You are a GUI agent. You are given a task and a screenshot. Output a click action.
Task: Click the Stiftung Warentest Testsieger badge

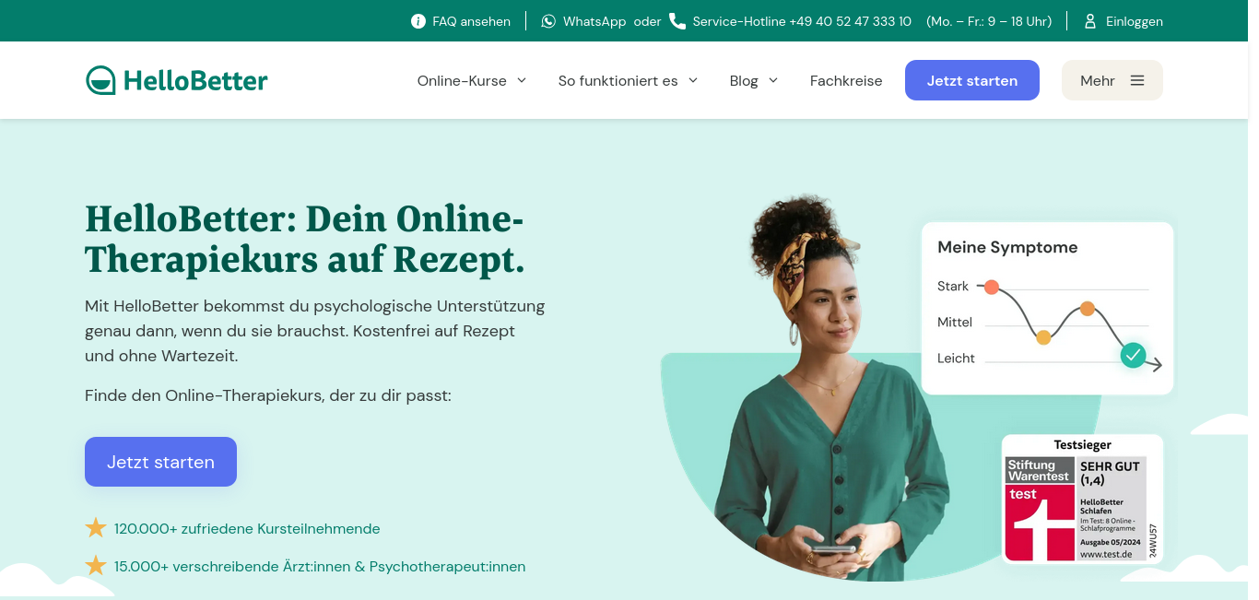[x=1082, y=499]
